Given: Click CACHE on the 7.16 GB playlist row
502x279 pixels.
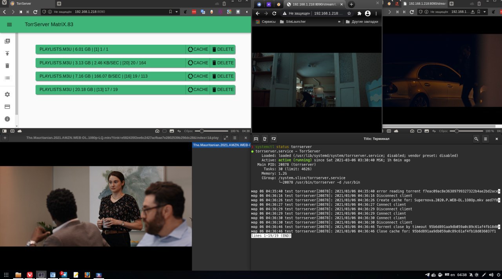Looking at the screenshot, I should 198,76.
